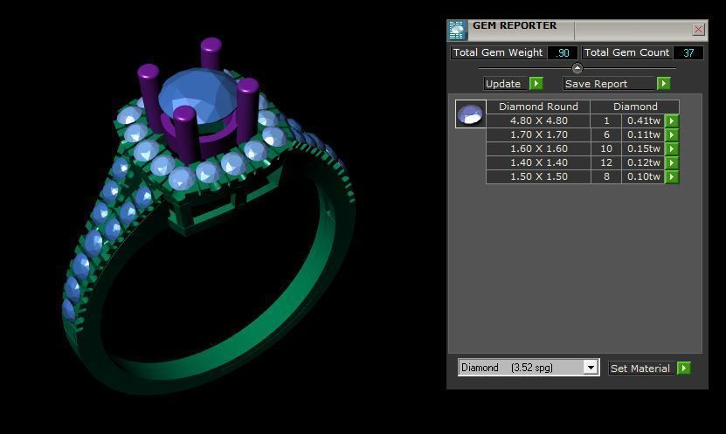This screenshot has width=726, height=434.
Task: Click green arrow next to Update
Action: [536, 83]
